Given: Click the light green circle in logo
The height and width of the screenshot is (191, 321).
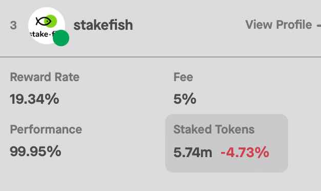Looking at the screenshot, I should click(x=51, y=21).
